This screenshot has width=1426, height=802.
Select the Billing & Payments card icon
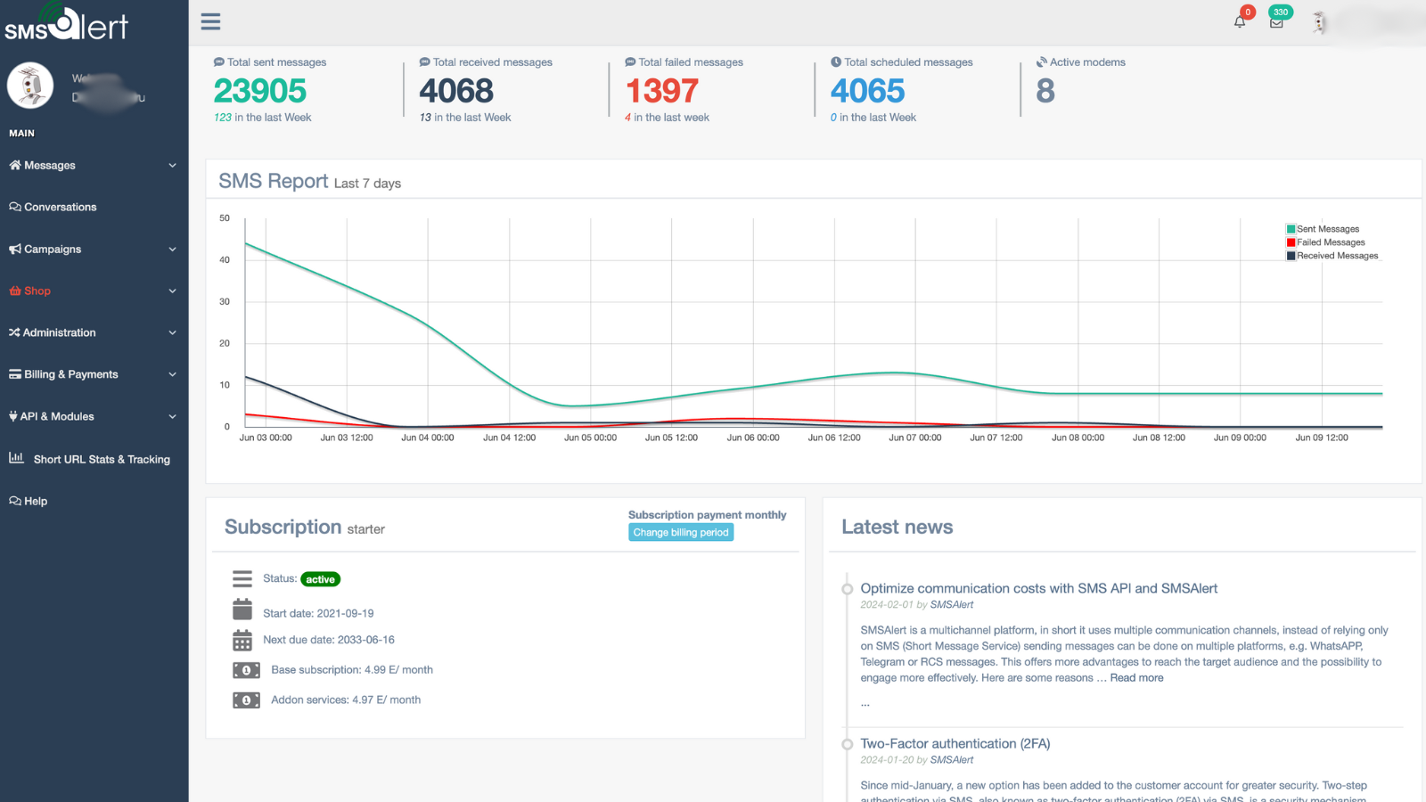13,374
